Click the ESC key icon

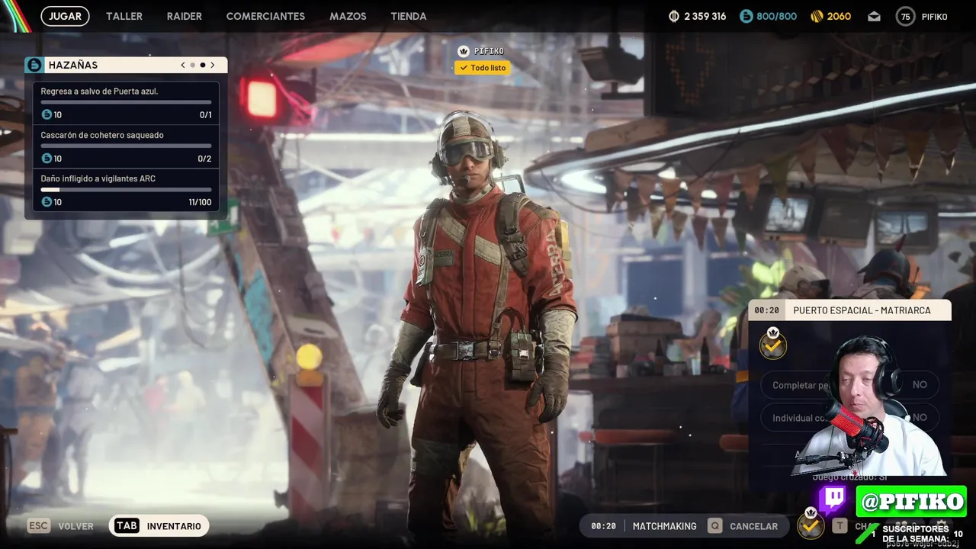click(x=39, y=526)
